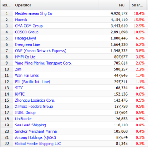Click the Zim operator link

pos(18,69)
